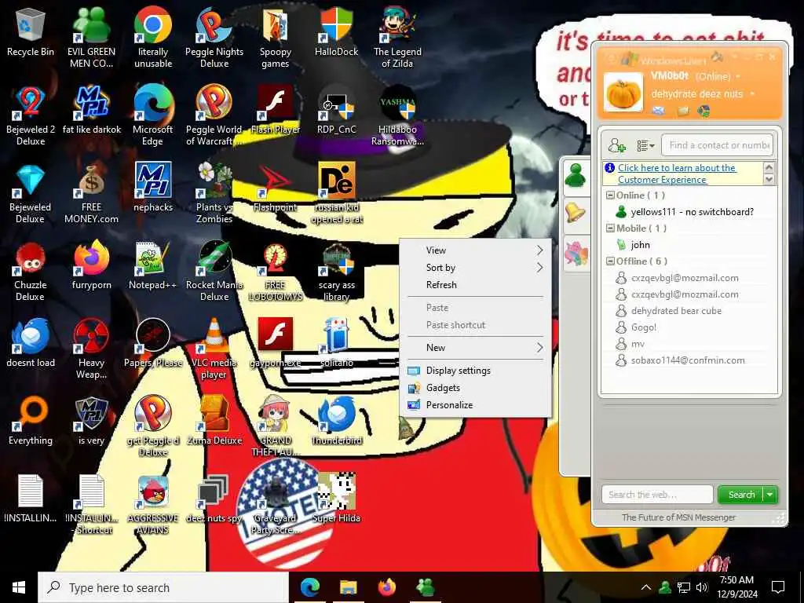Collapse the Offline contacts group
Image resolution: width=804 pixels, height=603 pixels.
point(610,261)
